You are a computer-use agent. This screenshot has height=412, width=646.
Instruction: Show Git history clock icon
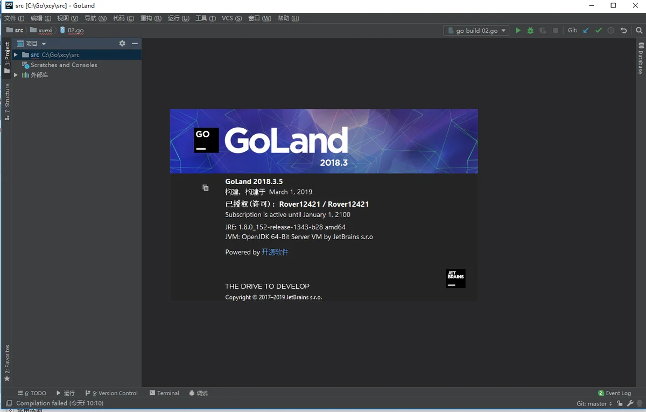click(x=611, y=31)
